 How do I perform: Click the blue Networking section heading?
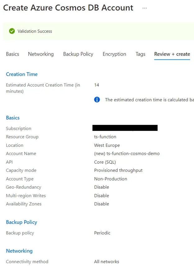click(x=19, y=251)
